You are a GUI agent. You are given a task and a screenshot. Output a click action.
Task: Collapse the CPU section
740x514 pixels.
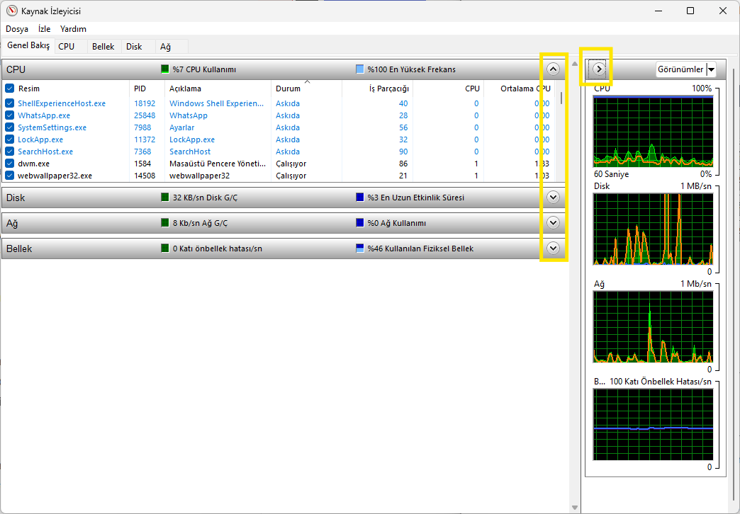click(553, 69)
